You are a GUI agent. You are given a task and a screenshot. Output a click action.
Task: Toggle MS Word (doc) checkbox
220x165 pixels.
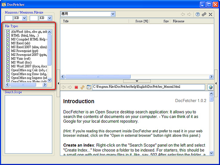tap(8, 62)
